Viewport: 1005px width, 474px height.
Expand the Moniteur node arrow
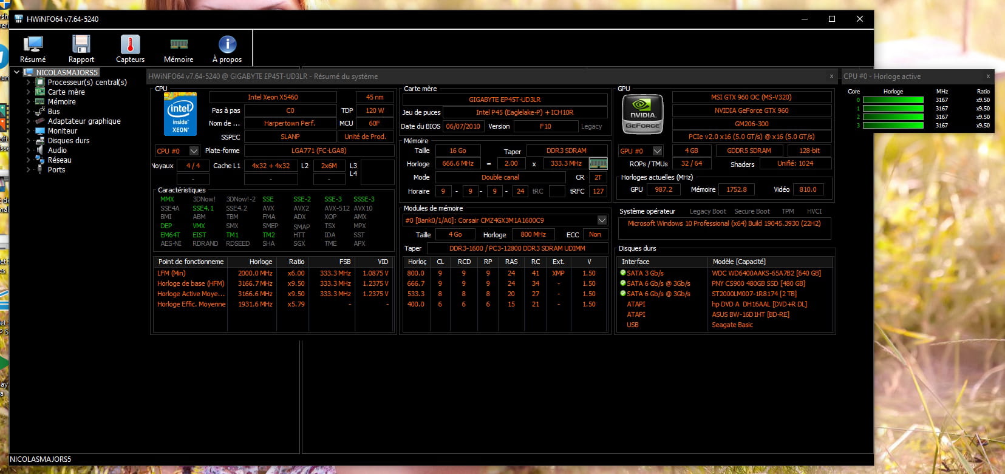coord(28,130)
